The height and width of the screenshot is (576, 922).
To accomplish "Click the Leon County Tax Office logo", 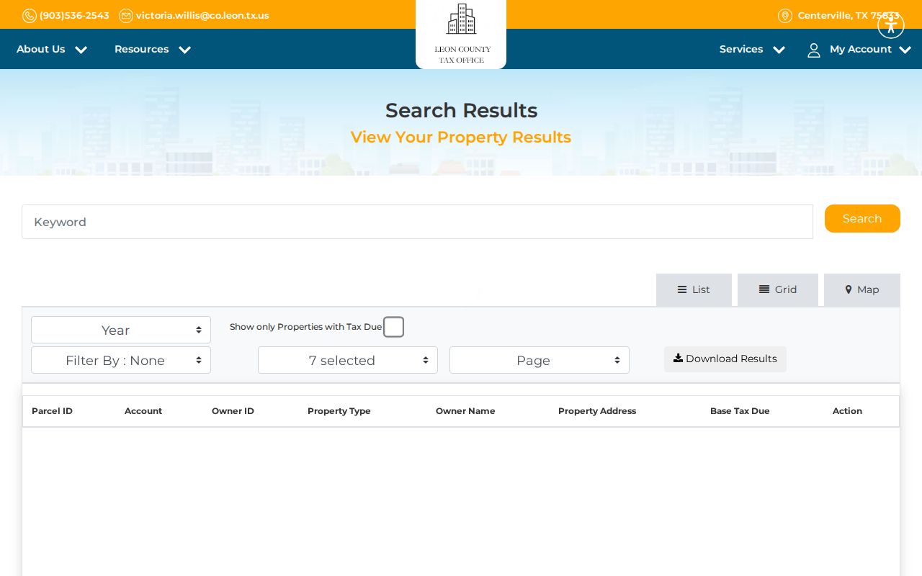I will click(461, 34).
